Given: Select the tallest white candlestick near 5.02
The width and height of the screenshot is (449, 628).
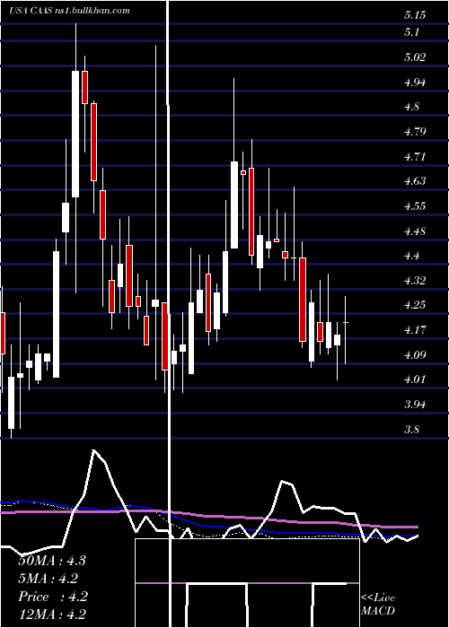Looking at the screenshot, I should (x=75, y=134).
